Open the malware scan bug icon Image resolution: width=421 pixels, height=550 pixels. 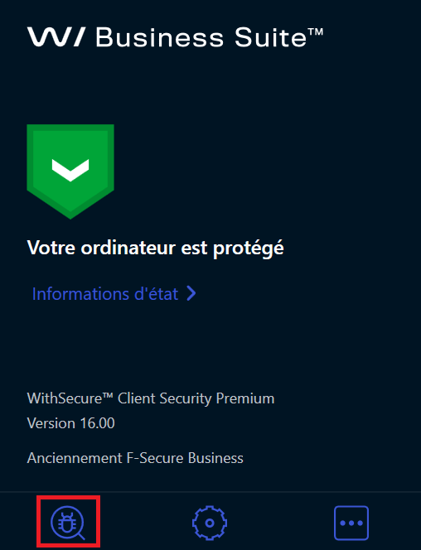68,523
